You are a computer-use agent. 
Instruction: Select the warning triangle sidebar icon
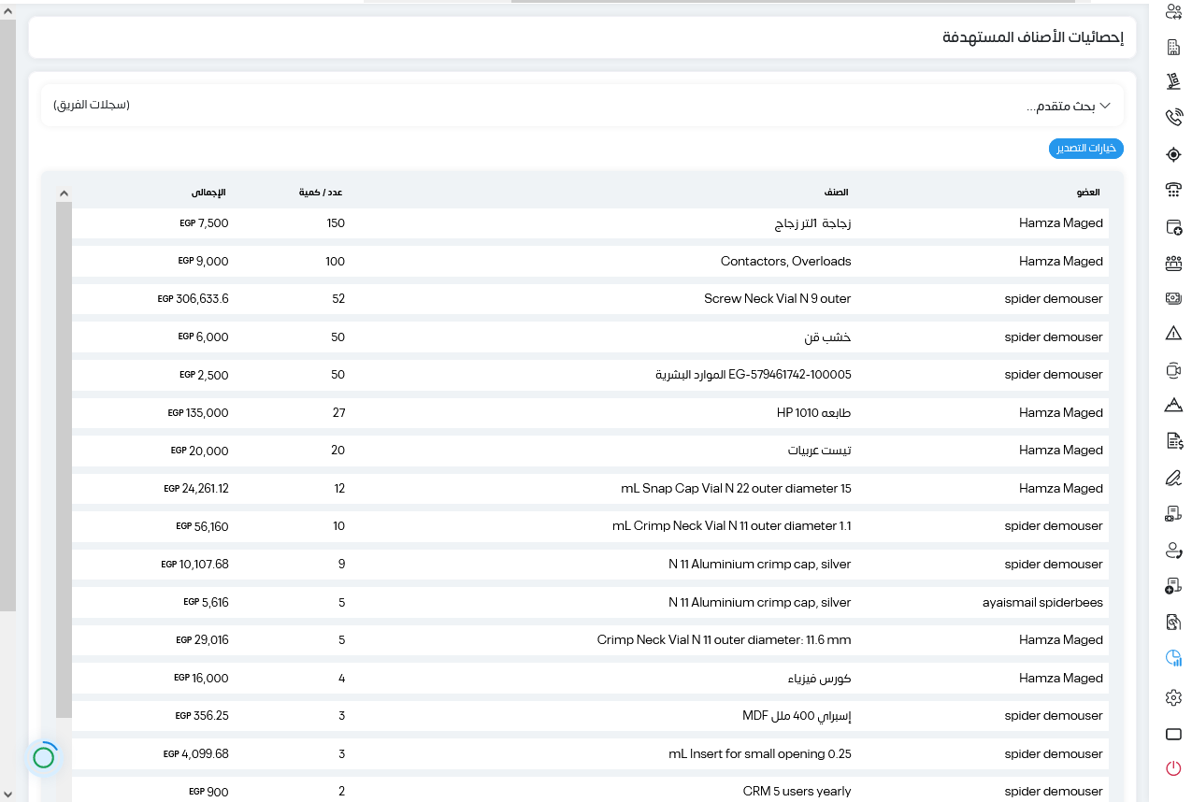[x=1174, y=334]
